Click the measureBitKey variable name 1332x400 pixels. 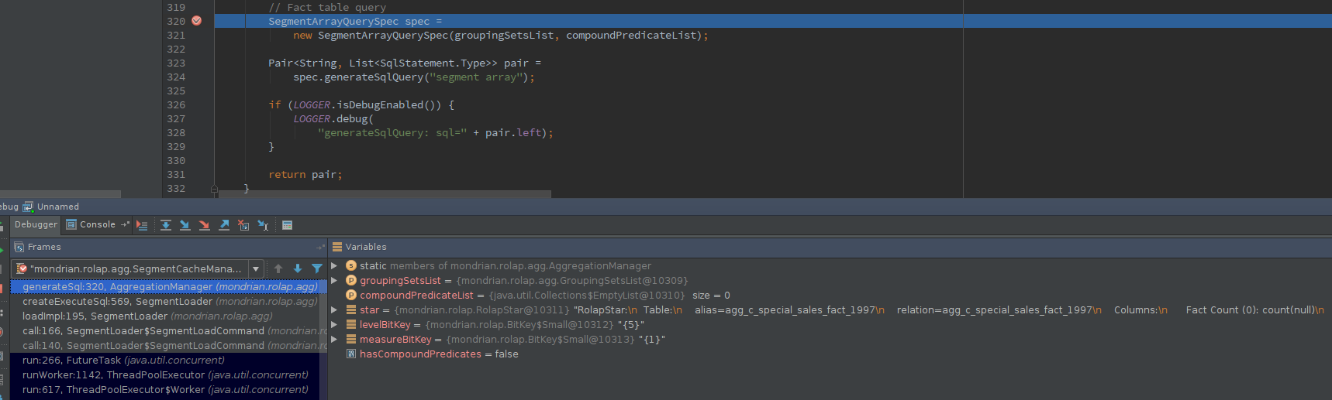[x=395, y=339]
